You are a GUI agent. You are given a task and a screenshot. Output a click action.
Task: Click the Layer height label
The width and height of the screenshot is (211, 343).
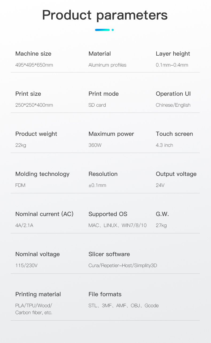(x=173, y=54)
